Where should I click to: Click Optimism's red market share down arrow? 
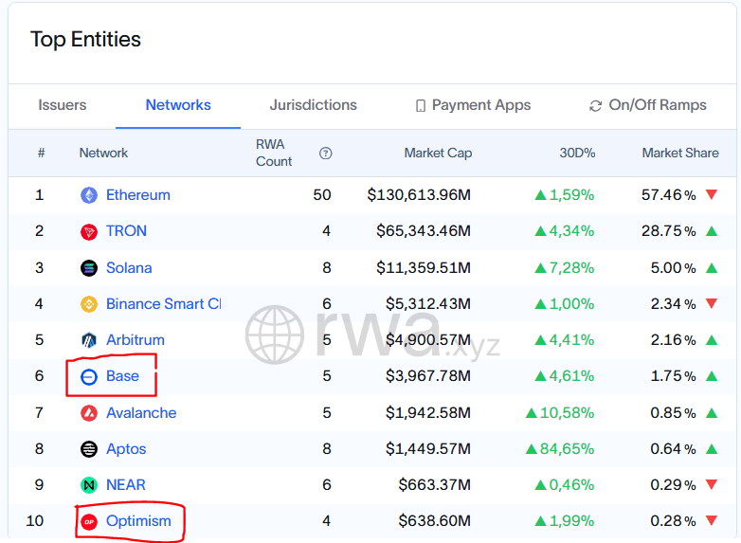[x=712, y=520]
